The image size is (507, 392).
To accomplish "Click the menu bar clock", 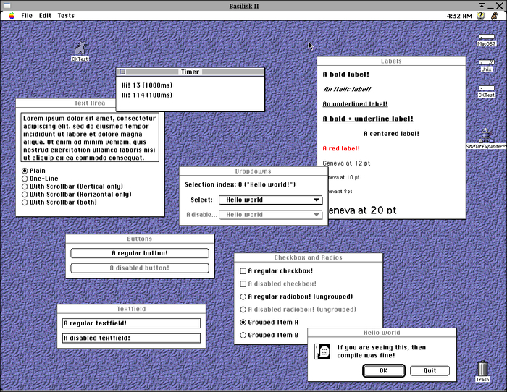I will 459,16.
